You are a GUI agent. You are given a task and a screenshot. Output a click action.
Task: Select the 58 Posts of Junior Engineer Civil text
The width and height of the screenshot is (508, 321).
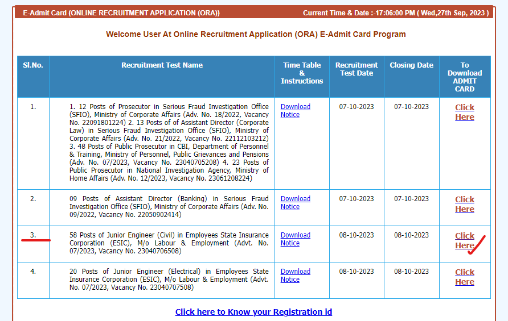coord(169,243)
